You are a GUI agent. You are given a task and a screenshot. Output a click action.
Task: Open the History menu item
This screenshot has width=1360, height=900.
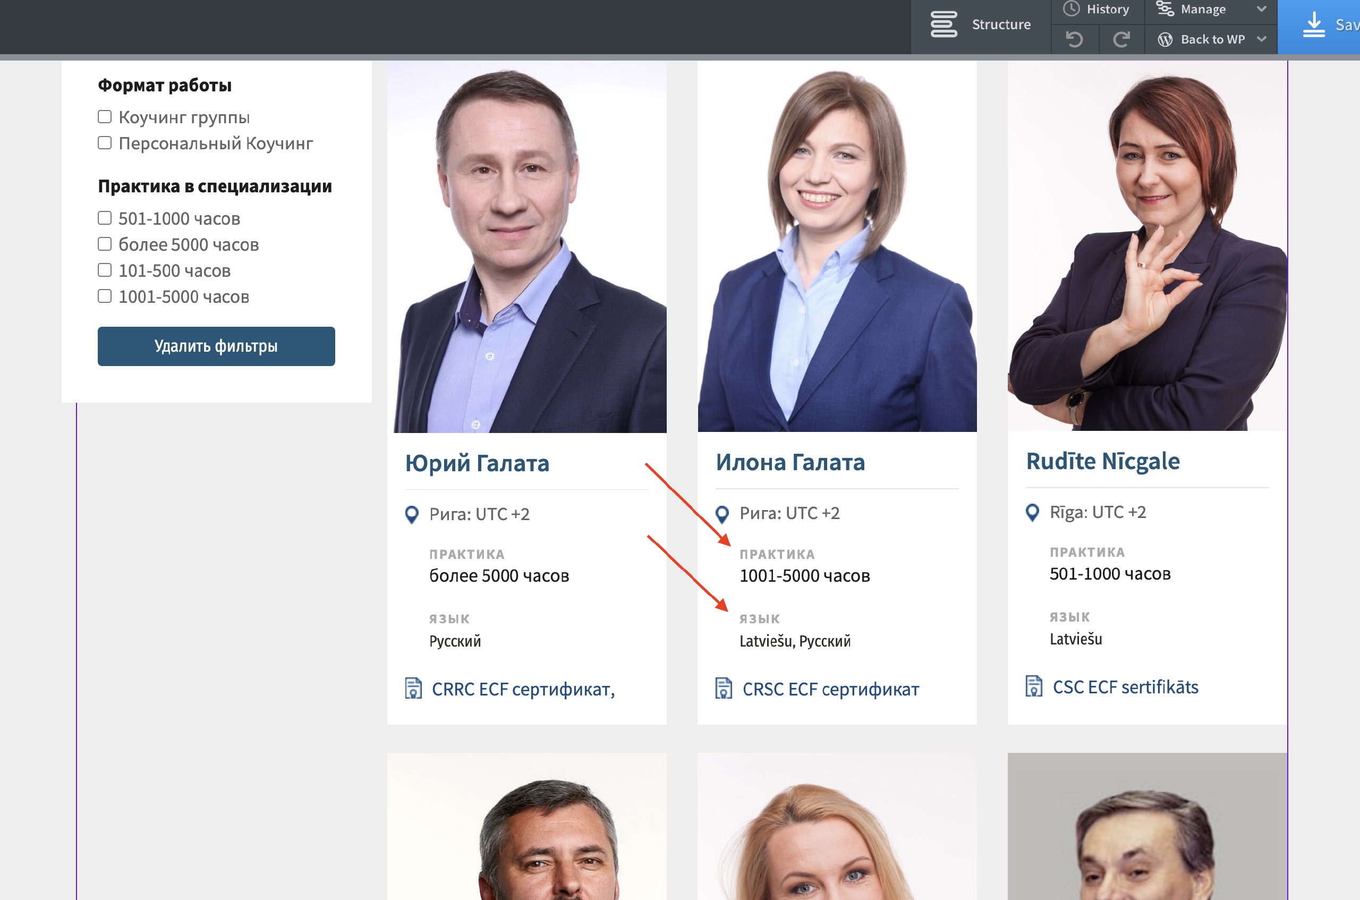[1108, 9]
